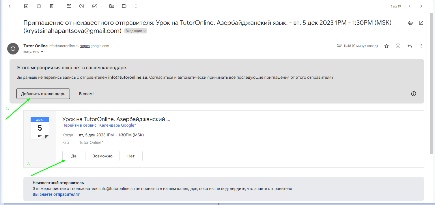
Task: Report spam with the exclamation icon
Action: coord(39,6)
